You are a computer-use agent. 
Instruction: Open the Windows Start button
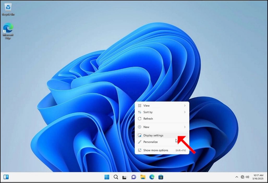click(x=107, y=177)
